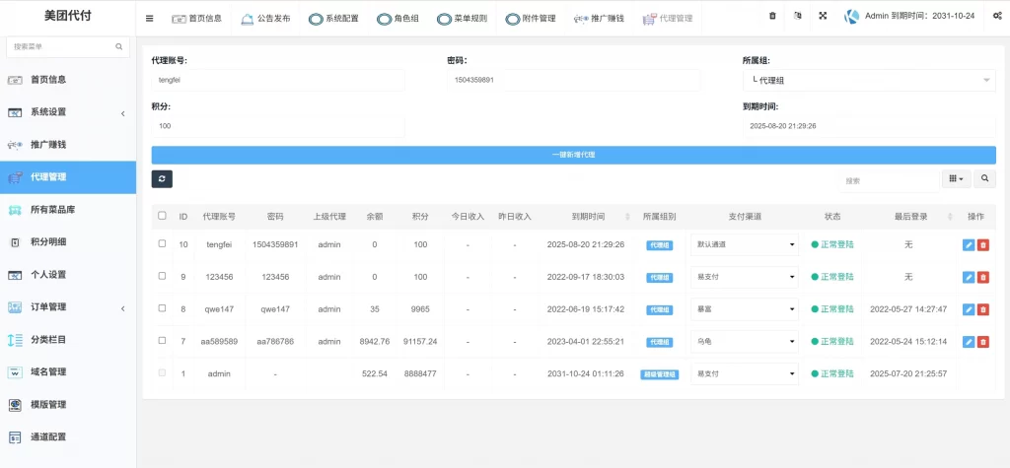The height and width of the screenshot is (468, 1010).
Task: Open the 所属组 group dropdown
Action: point(868,80)
